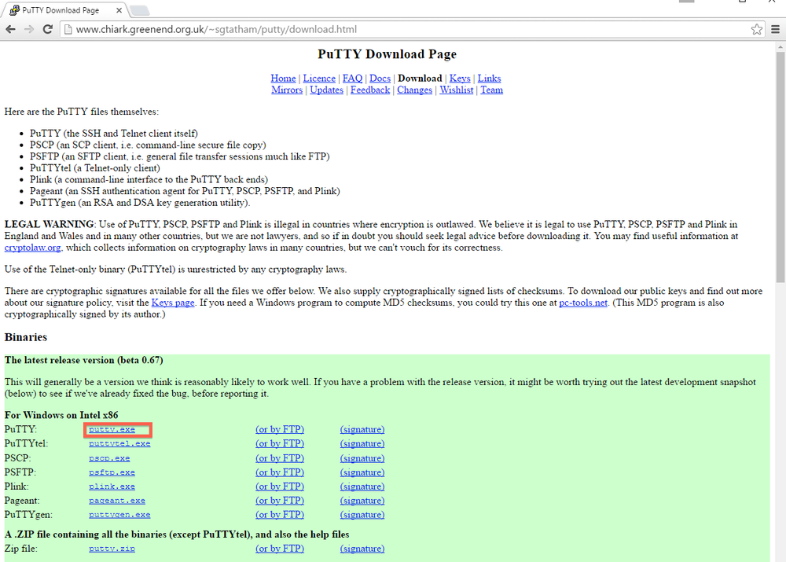Image resolution: width=786 pixels, height=562 pixels.
Task: Reload the page with the refresh icon
Action: 48,29
